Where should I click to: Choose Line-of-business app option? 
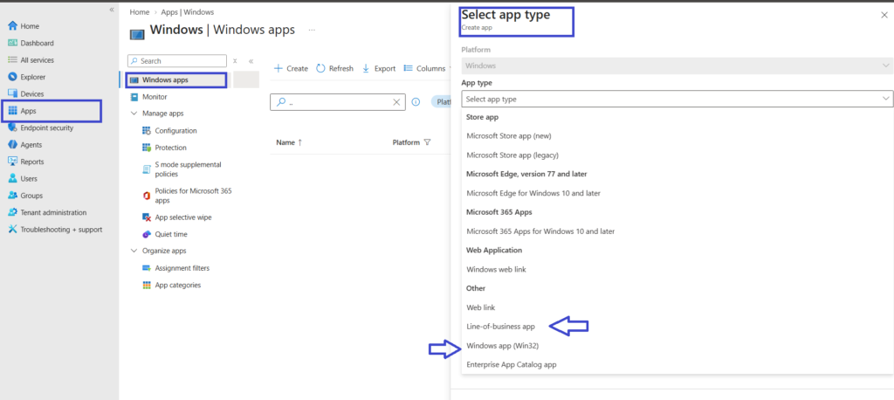pyautogui.click(x=500, y=327)
